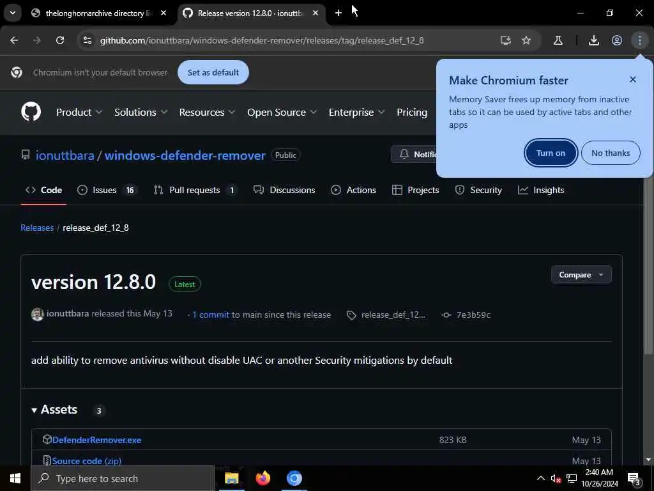Open ionuttbara user profile link
The width and height of the screenshot is (654, 491).
[x=65, y=155]
